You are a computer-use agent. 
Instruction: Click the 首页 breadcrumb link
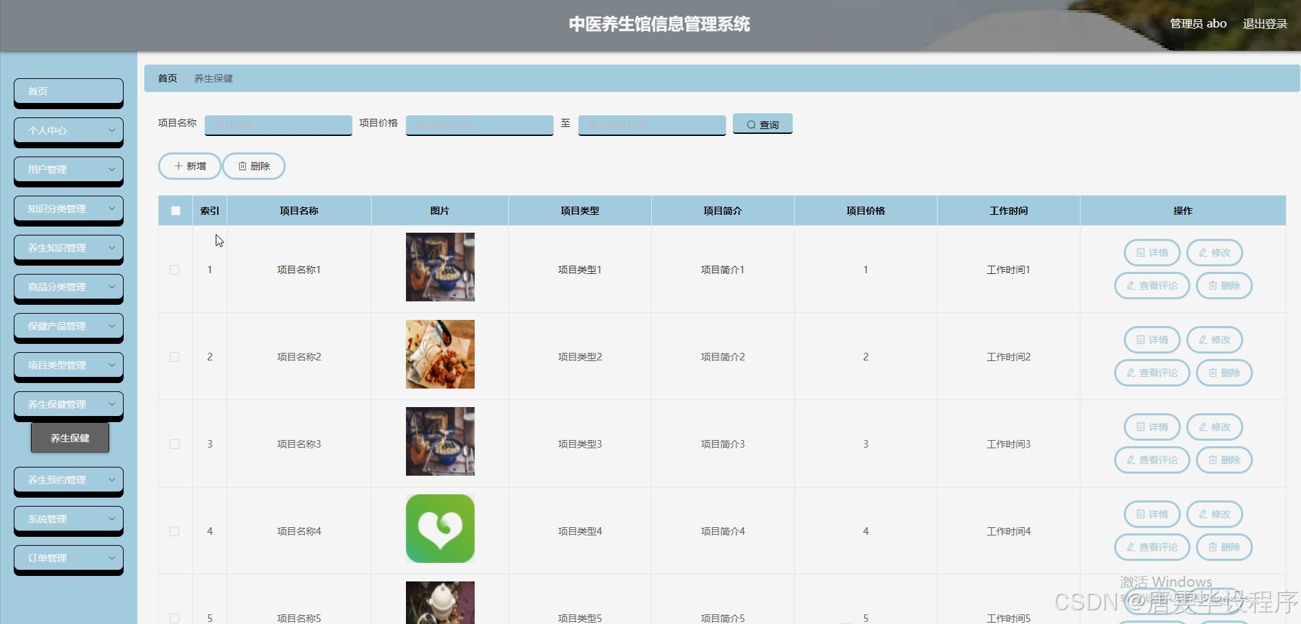[168, 78]
